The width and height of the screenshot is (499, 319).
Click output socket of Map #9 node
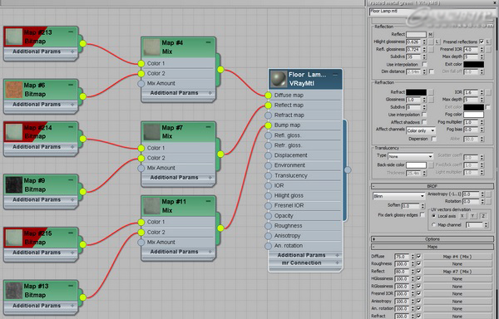point(82,192)
